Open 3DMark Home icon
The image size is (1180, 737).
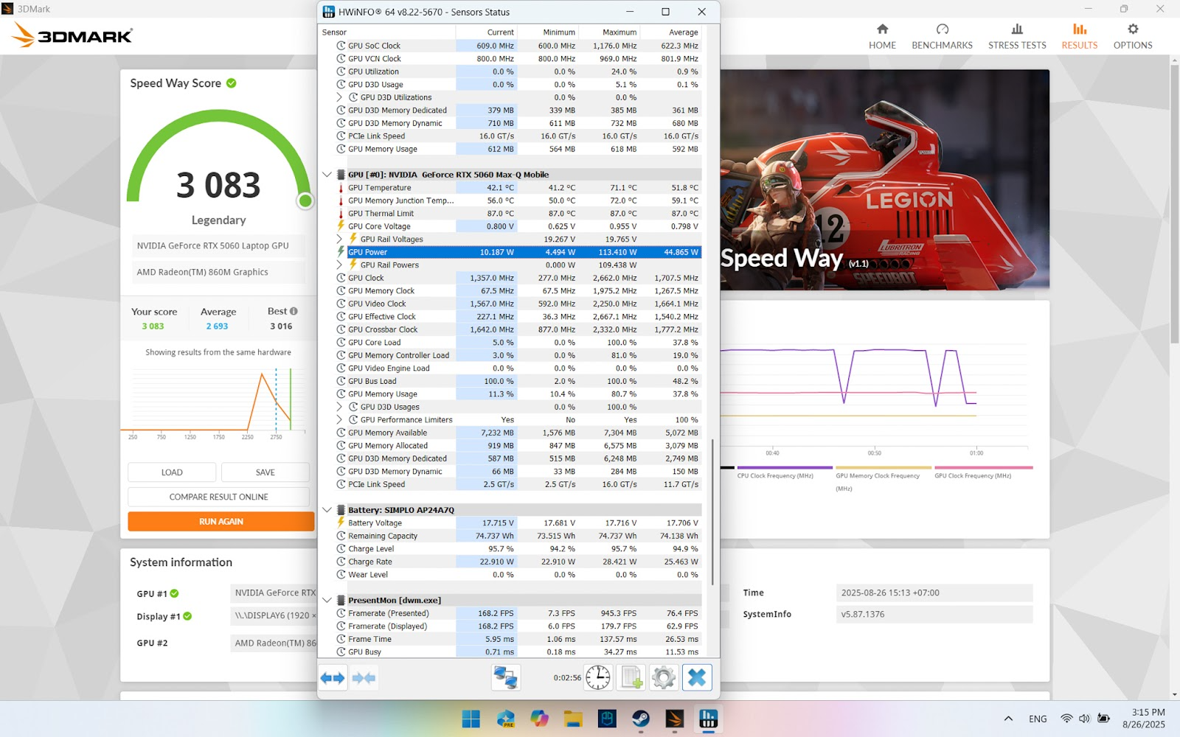[882, 29]
